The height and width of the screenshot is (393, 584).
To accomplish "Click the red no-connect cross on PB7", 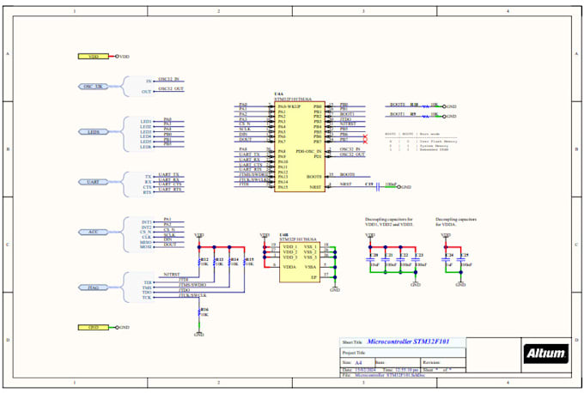I will 366,141.
